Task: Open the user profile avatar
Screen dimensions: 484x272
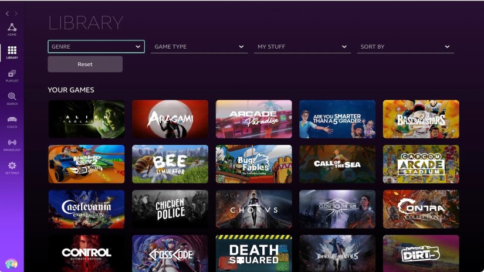Action: (x=11, y=264)
